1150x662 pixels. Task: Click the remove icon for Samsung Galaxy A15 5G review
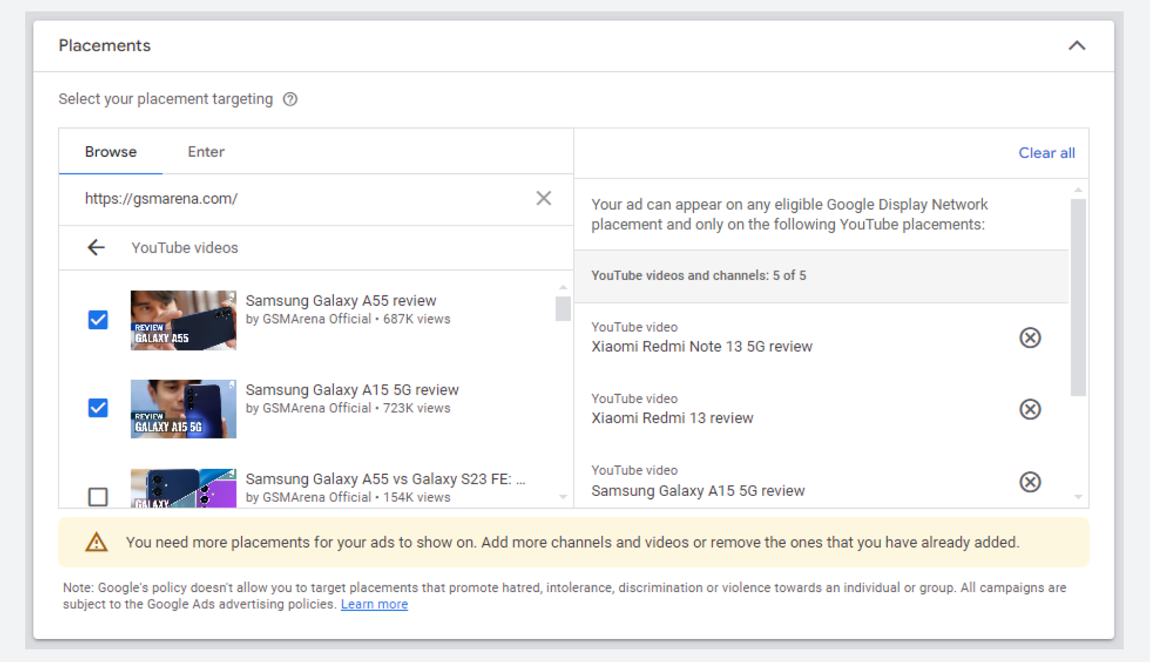1031,482
